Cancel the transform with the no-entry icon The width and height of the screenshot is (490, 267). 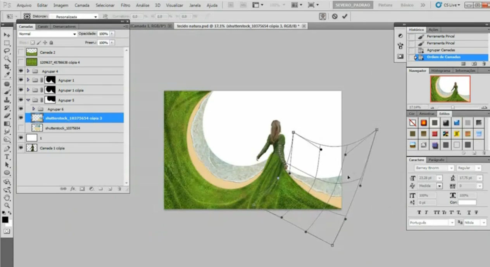(x=335, y=16)
